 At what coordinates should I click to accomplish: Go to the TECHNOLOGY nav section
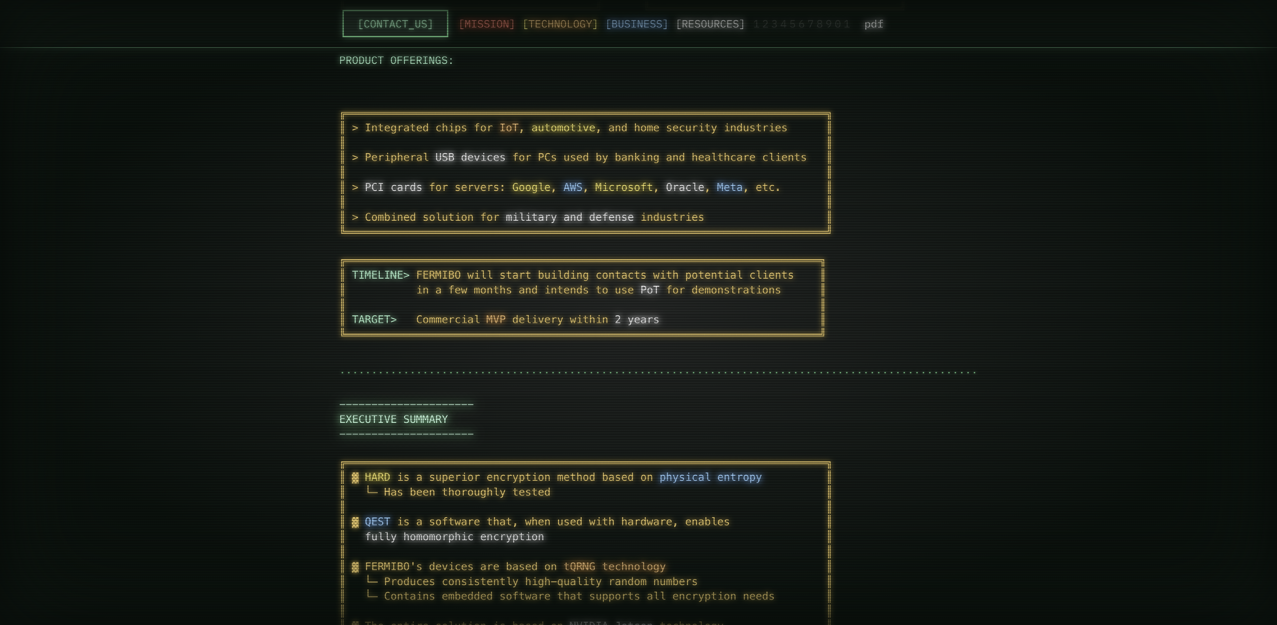pyautogui.click(x=560, y=24)
